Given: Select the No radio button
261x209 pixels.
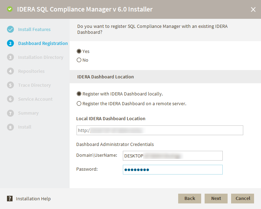Looking at the screenshot, I should pos(79,60).
